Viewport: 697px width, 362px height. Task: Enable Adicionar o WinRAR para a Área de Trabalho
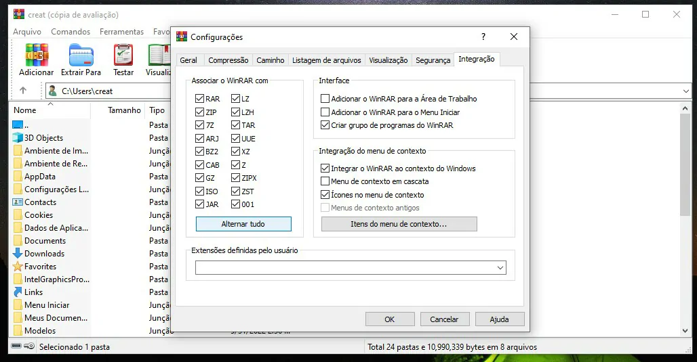[x=325, y=99]
